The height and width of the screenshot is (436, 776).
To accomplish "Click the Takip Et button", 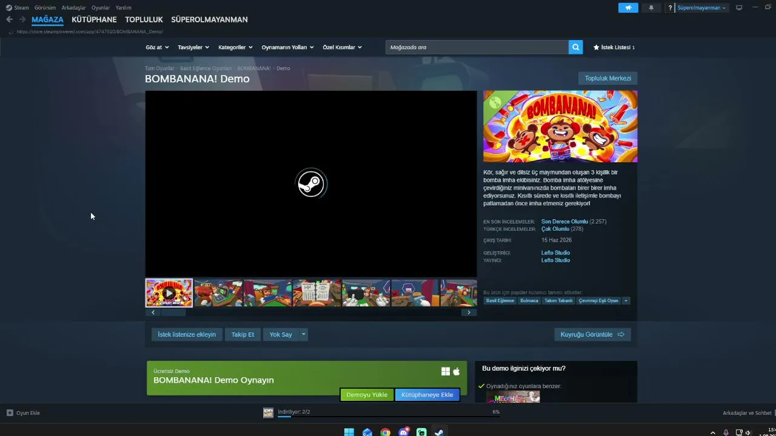I will pyautogui.click(x=242, y=334).
